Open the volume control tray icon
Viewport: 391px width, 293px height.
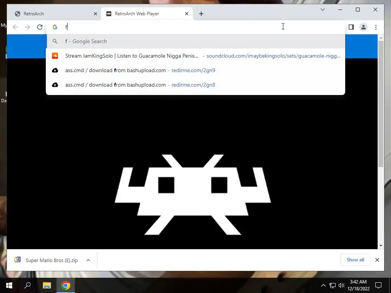(x=341, y=285)
